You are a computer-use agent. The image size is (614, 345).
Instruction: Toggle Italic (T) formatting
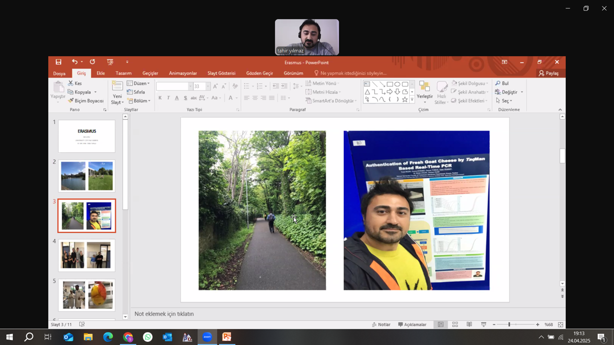(x=168, y=98)
